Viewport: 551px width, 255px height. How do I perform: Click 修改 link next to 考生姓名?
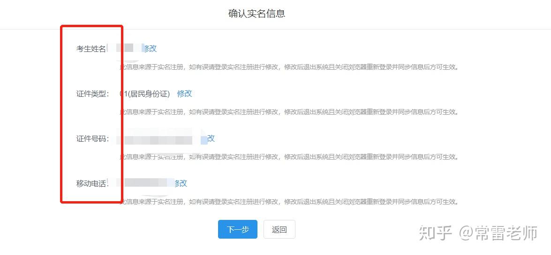tap(150, 48)
